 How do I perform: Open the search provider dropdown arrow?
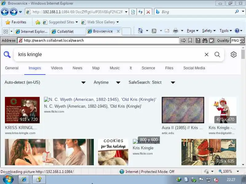pos(243,12)
